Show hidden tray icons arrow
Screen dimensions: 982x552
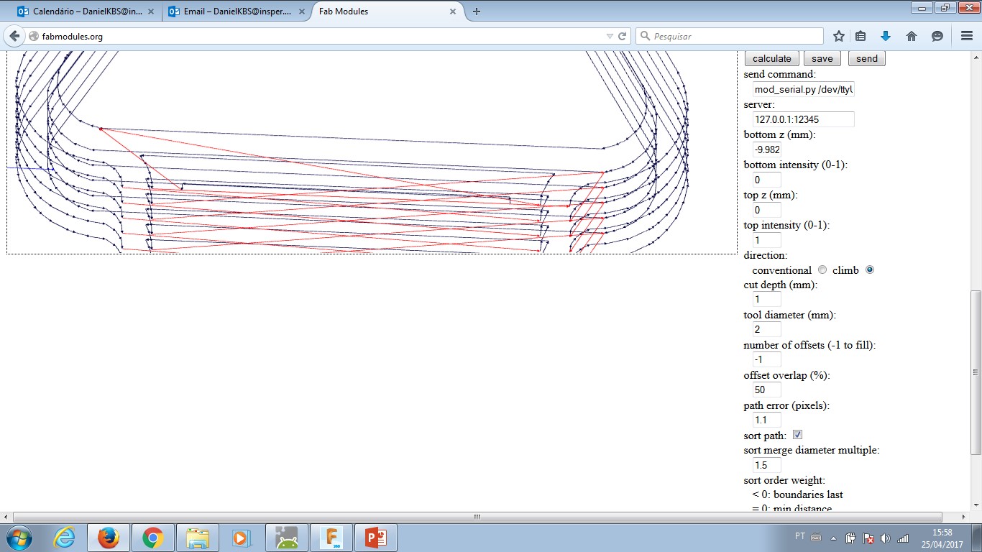[833, 538]
